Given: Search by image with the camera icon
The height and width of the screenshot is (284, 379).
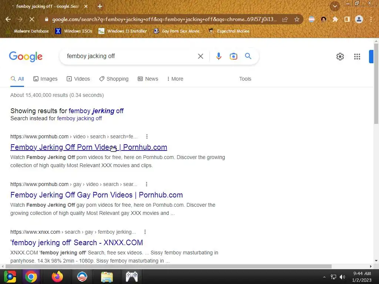Looking at the screenshot, I should 233,56.
